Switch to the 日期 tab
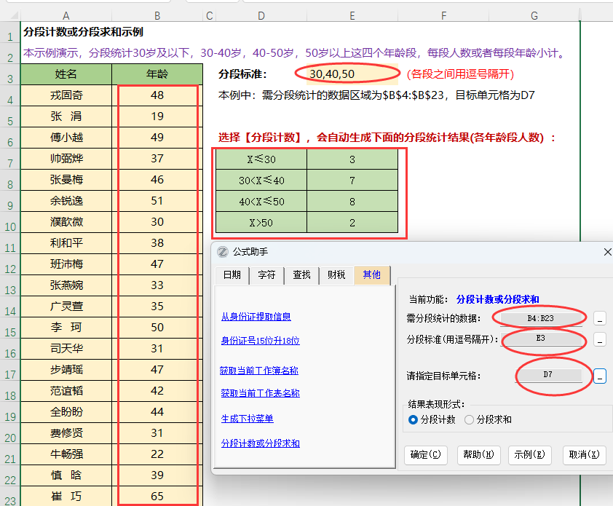Viewport: 613px width, 506px height. (232, 274)
